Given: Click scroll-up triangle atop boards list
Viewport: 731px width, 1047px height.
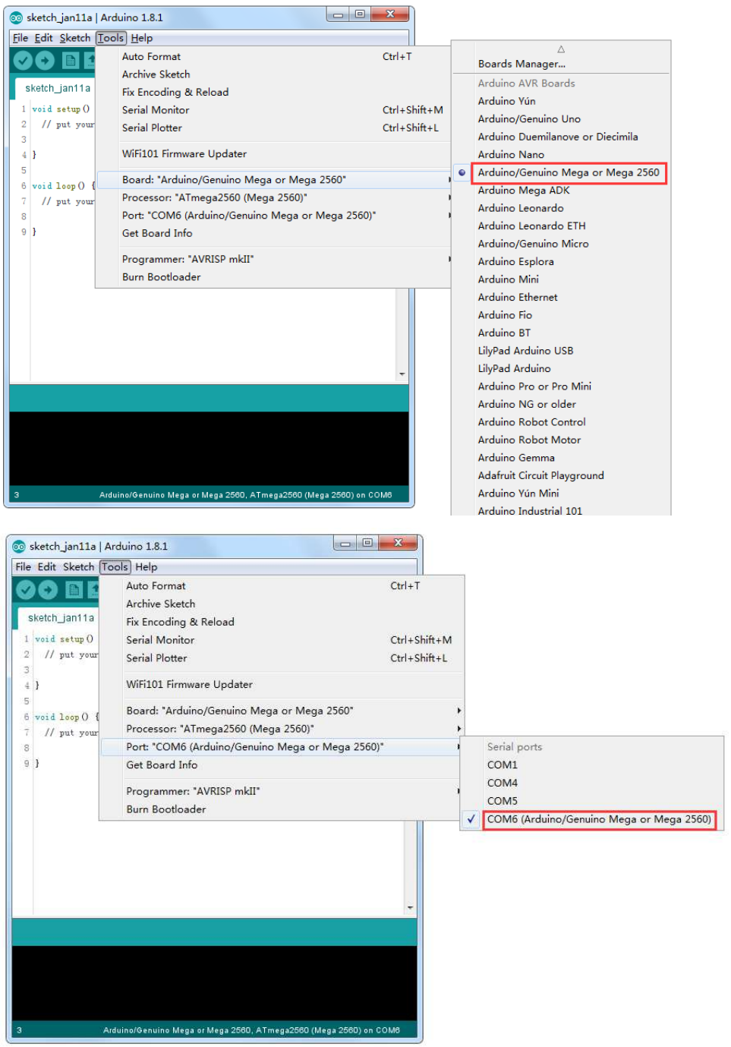Looking at the screenshot, I should click(x=561, y=49).
